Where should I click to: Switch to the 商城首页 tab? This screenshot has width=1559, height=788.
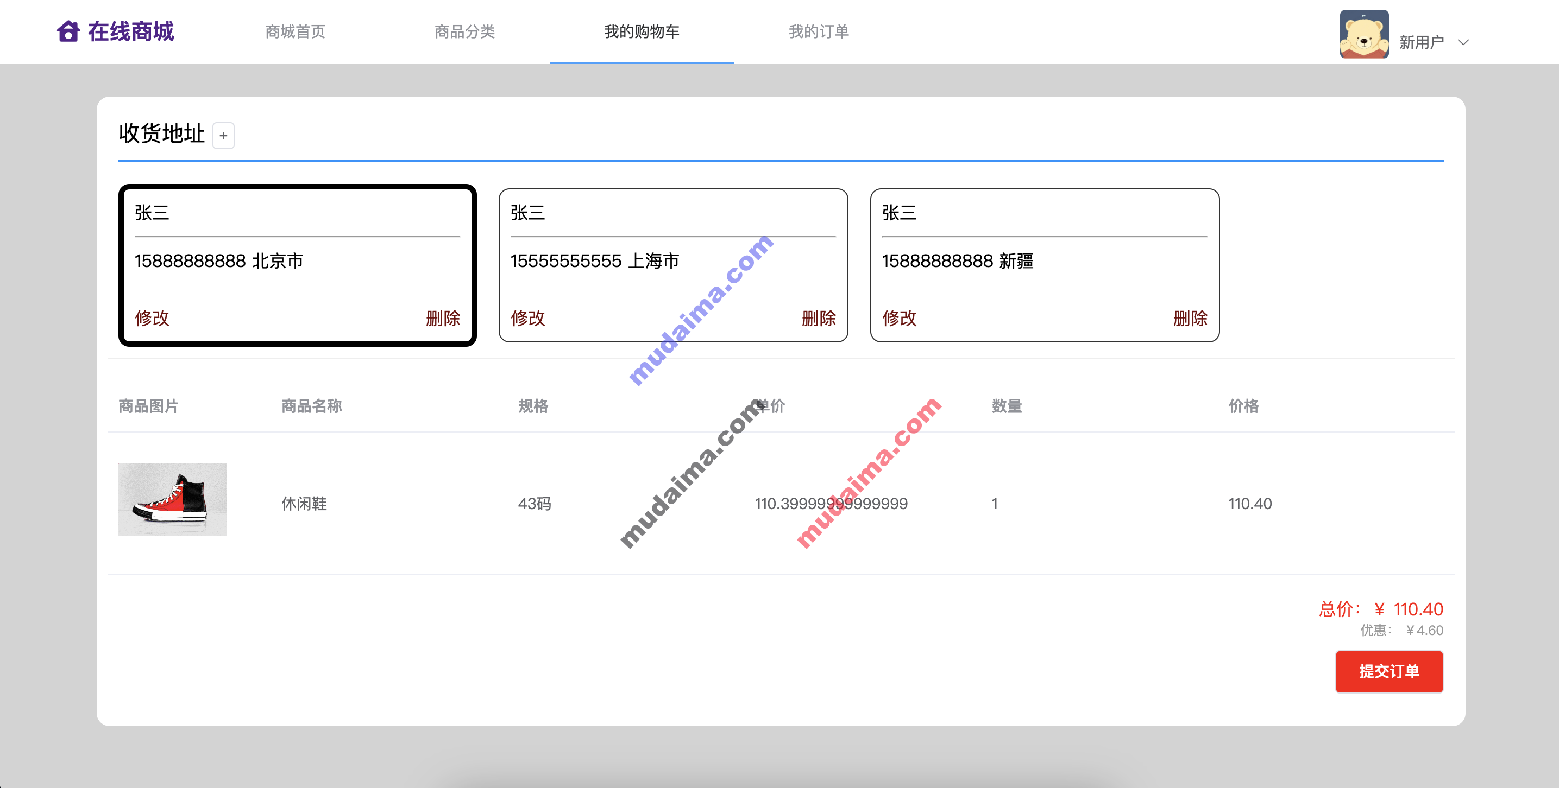pos(295,31)
